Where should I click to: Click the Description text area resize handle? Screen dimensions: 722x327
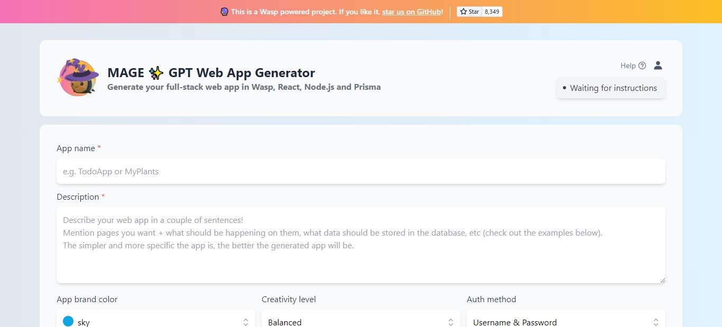tap(662, 280)
